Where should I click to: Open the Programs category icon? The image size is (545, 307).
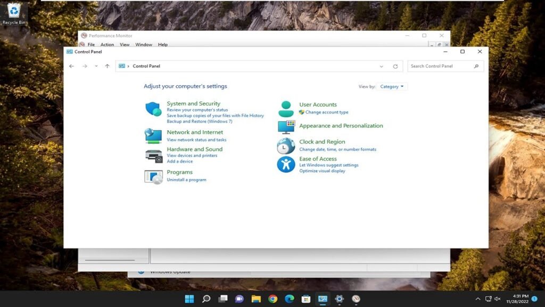(x=153, y=176)
